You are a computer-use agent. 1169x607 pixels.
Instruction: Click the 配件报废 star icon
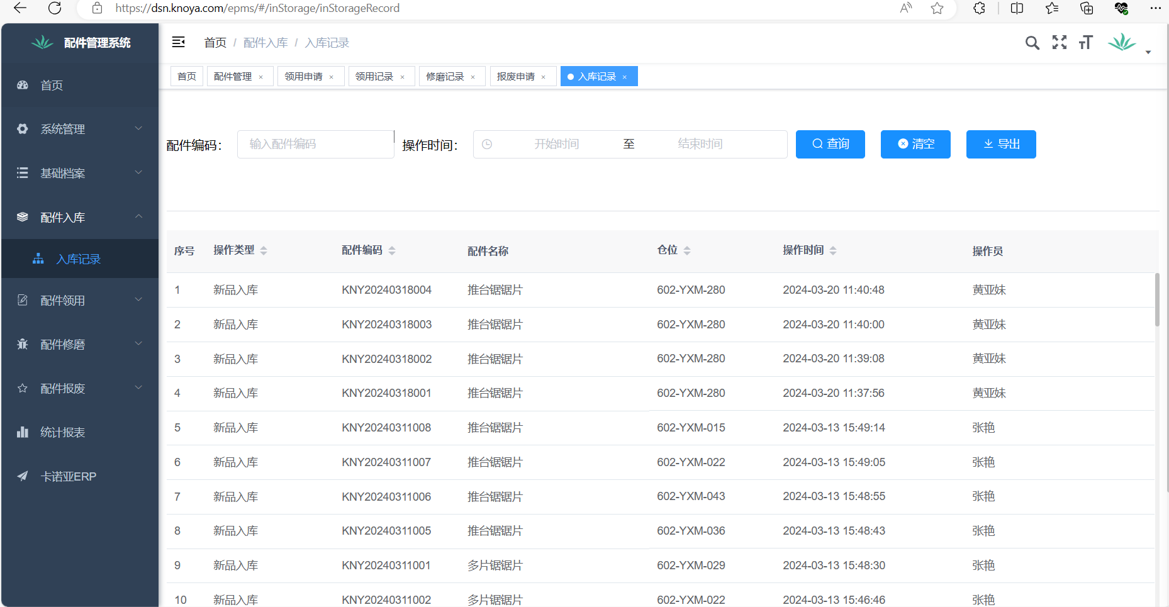coord(23,388)
